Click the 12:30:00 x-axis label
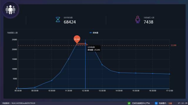The image size is (188, 105). (85, 91)
